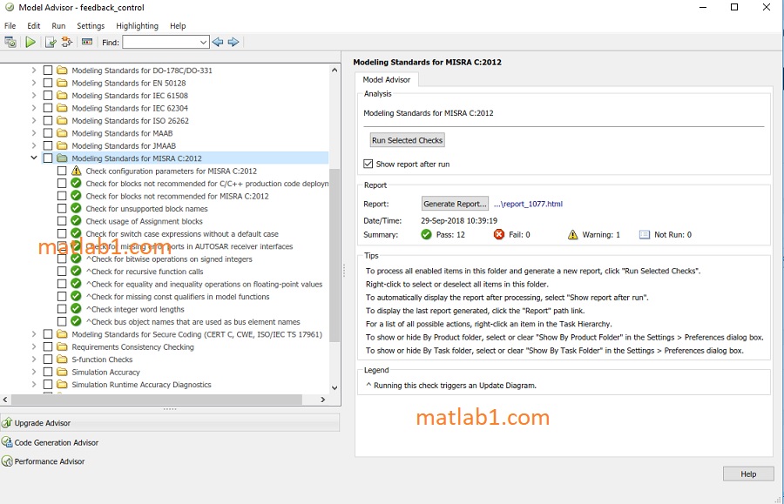Click the Code Generation Advisor icon
This screenshot has width=784, height=504.
[x=7, y=442]
